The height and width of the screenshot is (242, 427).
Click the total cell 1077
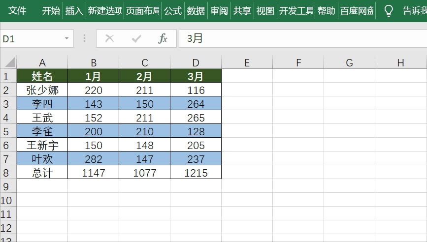pos(145,173)
